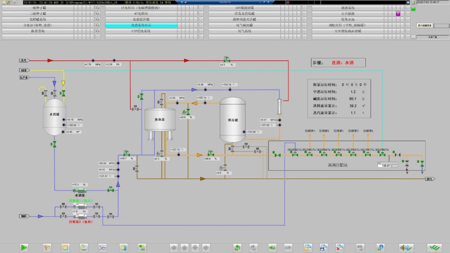Viewport: 450px width, 253px height.
Task: Toggle the green valve right of 水消泵
Action: click(x=110, y=190)
